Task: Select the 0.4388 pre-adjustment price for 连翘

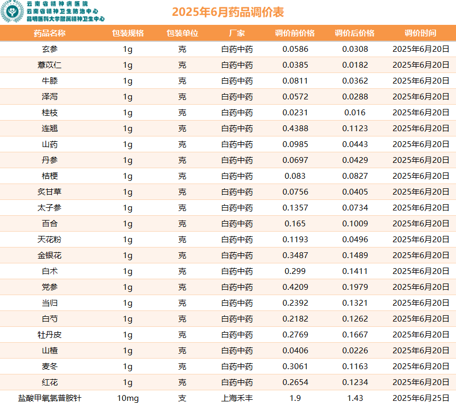Action: [x=295, y=129]
